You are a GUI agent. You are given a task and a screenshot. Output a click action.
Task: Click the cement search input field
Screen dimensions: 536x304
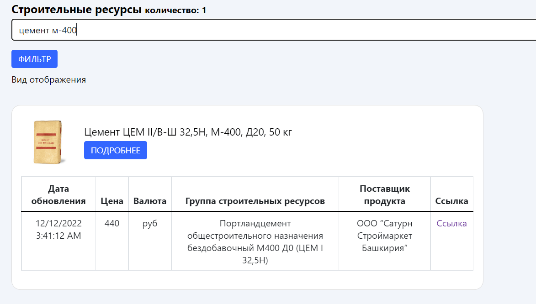[x=274, y=30]
